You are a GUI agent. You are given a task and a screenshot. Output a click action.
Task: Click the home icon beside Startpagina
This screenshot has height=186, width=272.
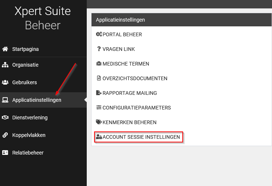[5, 49]
